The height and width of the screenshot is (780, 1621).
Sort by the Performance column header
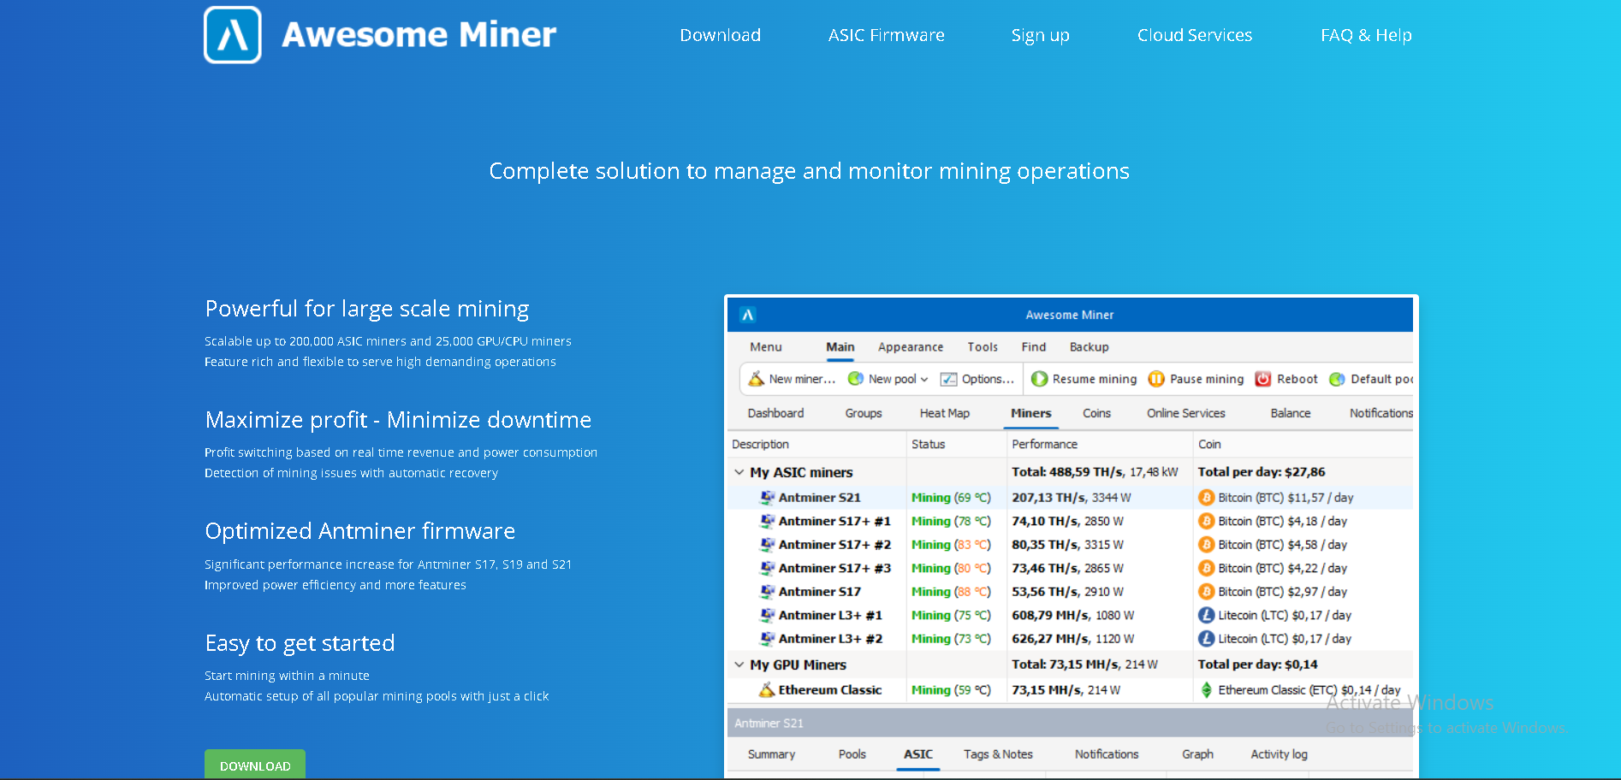[x=1044, y=445]
